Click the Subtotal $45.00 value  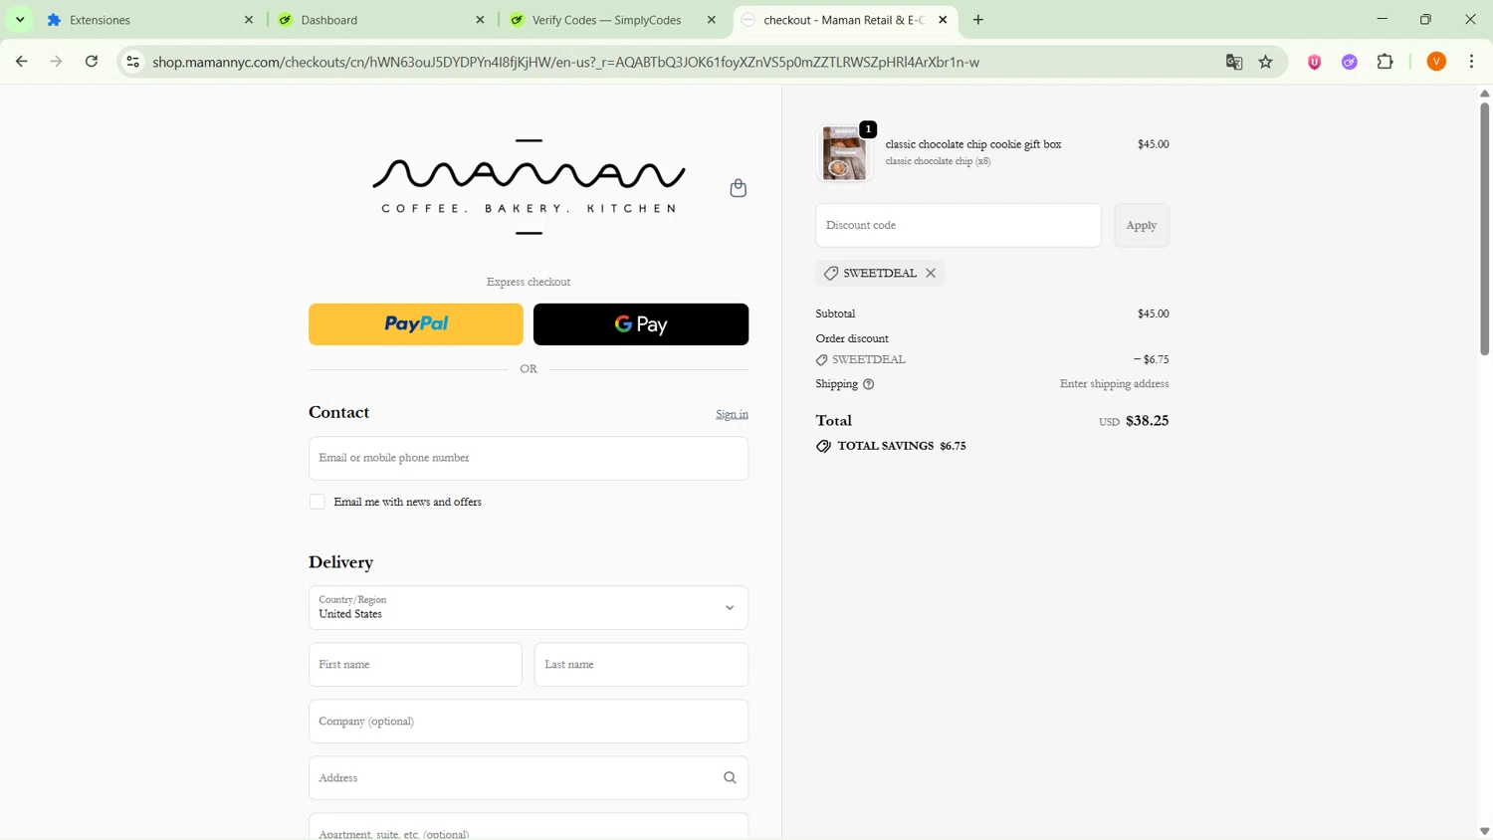click(1153, 314)
